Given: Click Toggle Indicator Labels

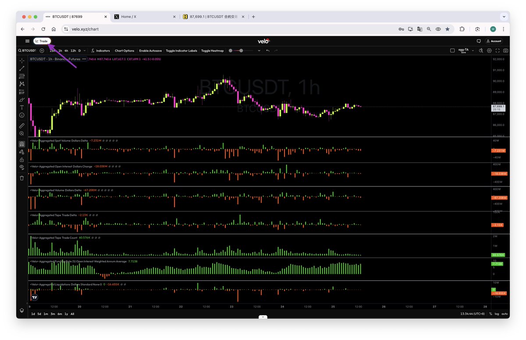Looking at the screenshot, I should coord(181,51).
